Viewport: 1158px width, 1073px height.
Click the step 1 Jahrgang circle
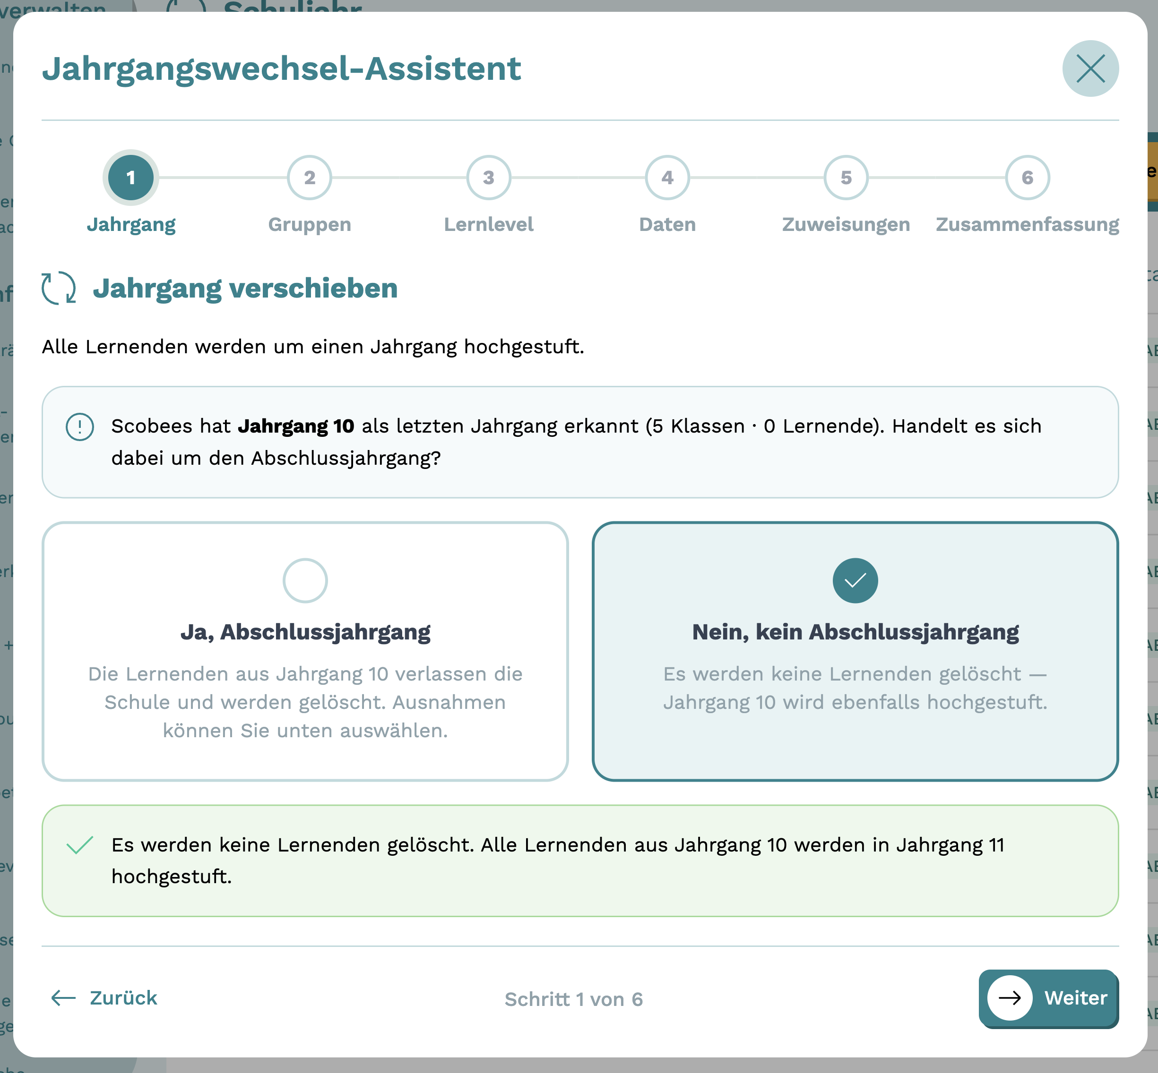(131, 178)
